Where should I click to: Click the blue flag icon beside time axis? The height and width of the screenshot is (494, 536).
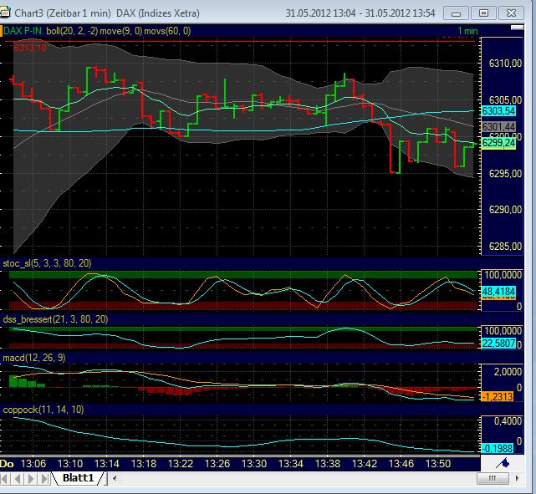(503, 464)
